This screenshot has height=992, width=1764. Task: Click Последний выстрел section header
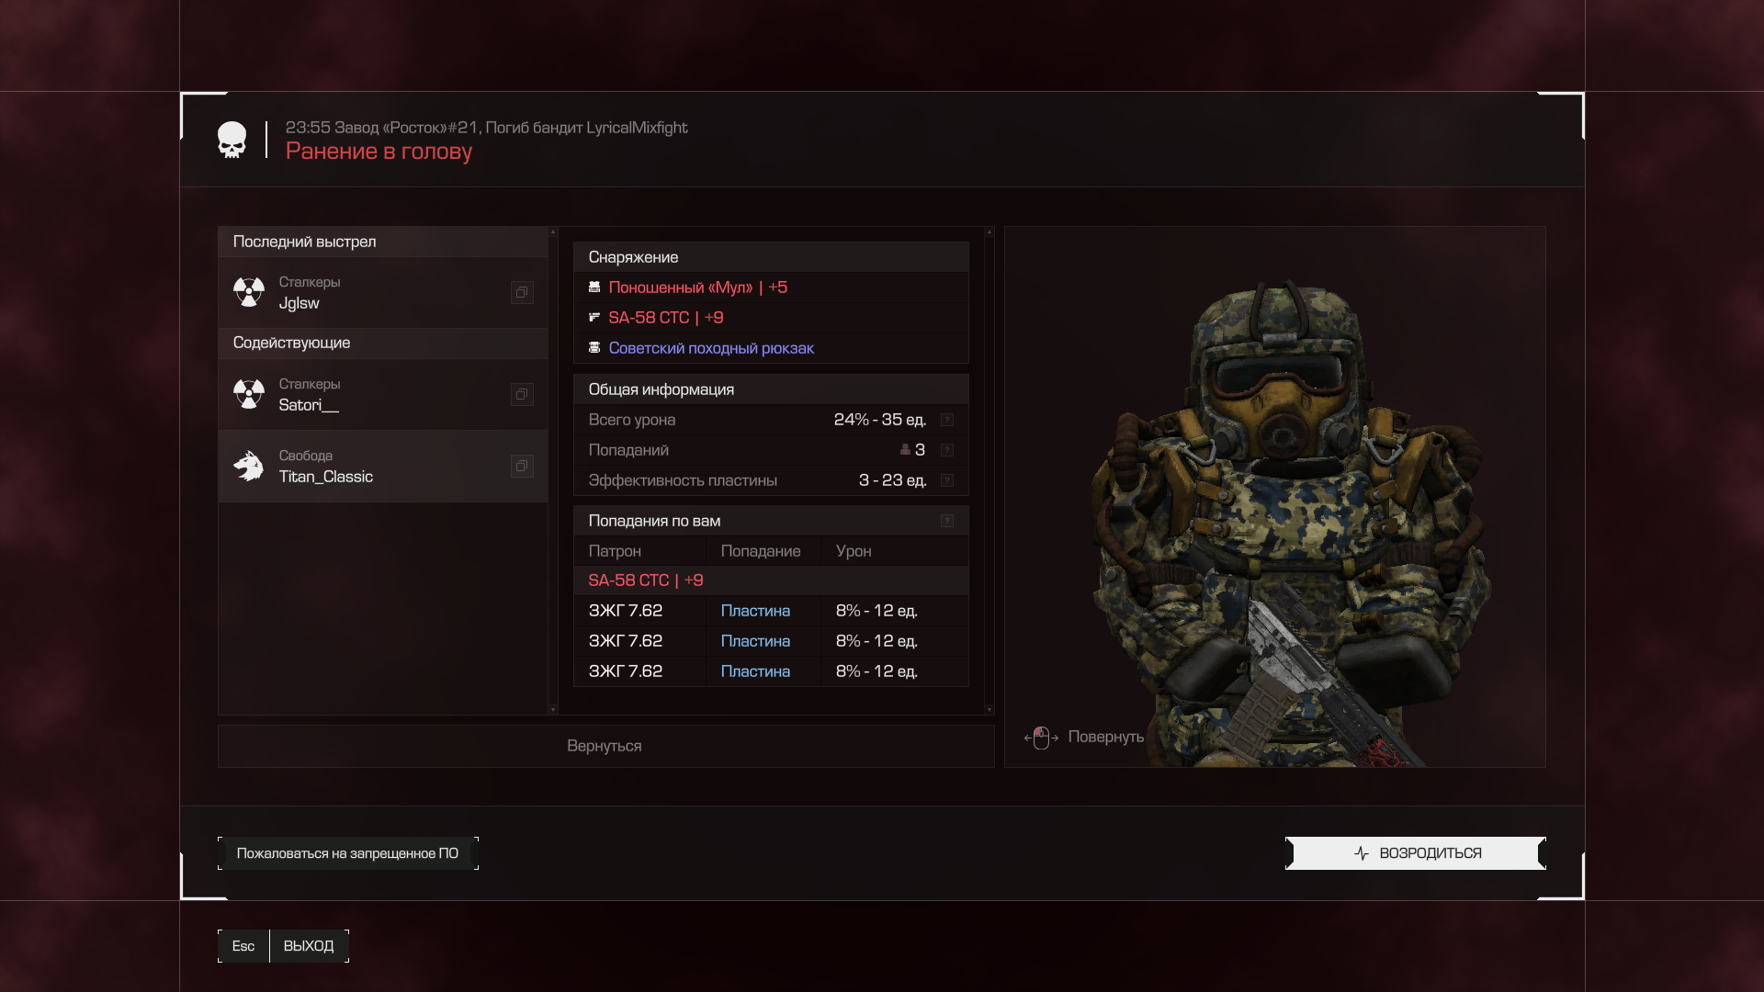[x=383, y=242]
